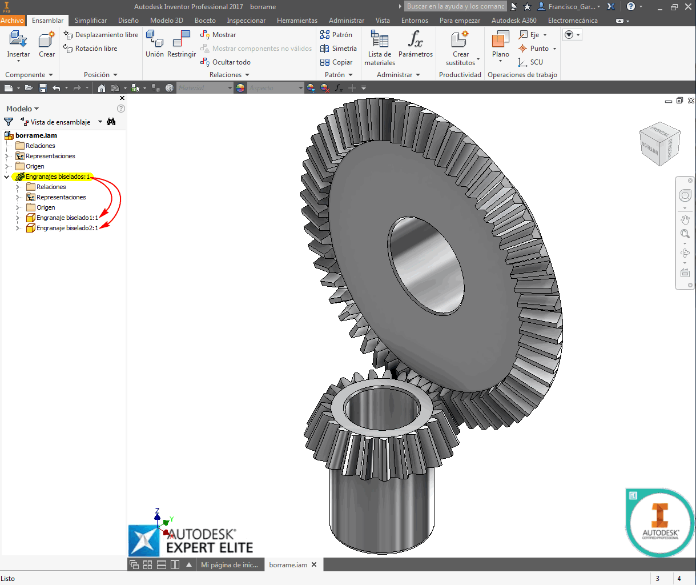This screenshot has height=585, width=696.
Task: Click the Crear button in Componente panel
Action: pos(46,46)
